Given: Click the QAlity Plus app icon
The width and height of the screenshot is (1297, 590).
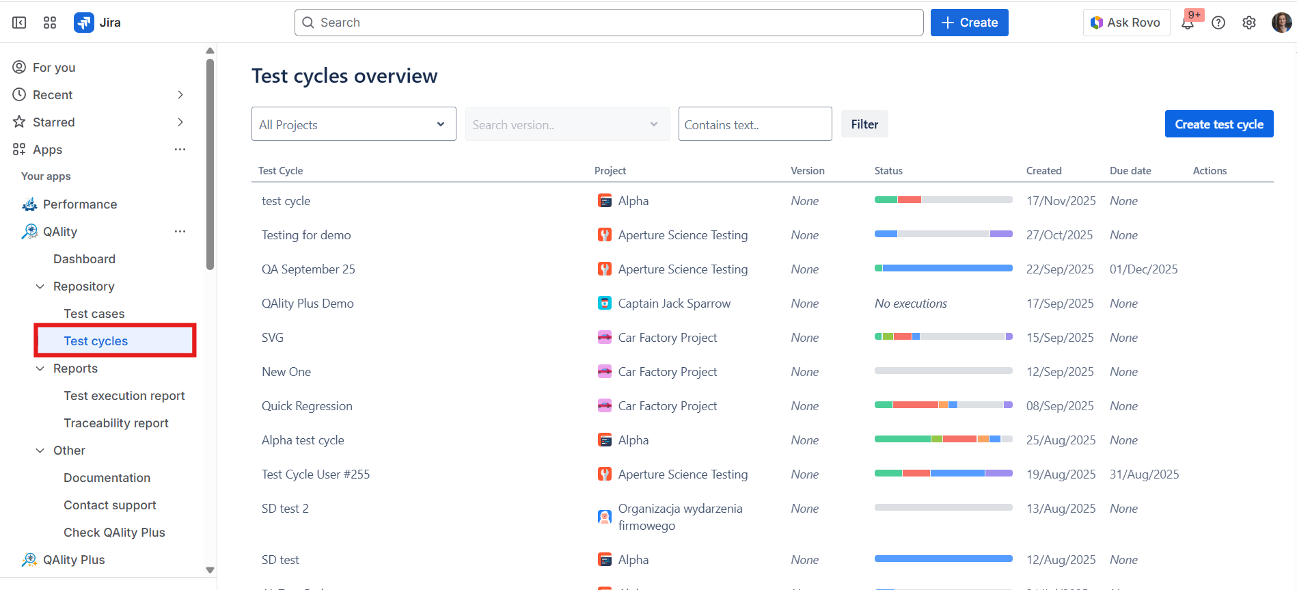Looking at the screenshot, I should pos(29,559).
